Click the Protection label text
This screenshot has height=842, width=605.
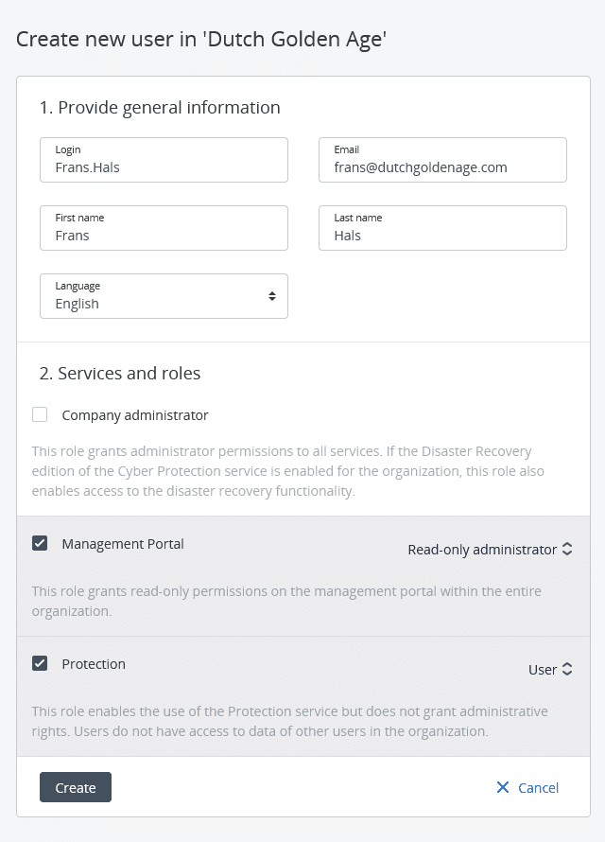[x=94, y=664]
